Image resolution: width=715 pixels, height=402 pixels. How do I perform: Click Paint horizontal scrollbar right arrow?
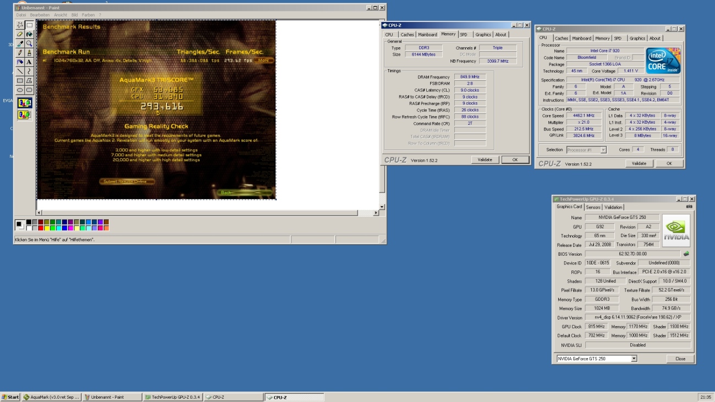point(376,212)
